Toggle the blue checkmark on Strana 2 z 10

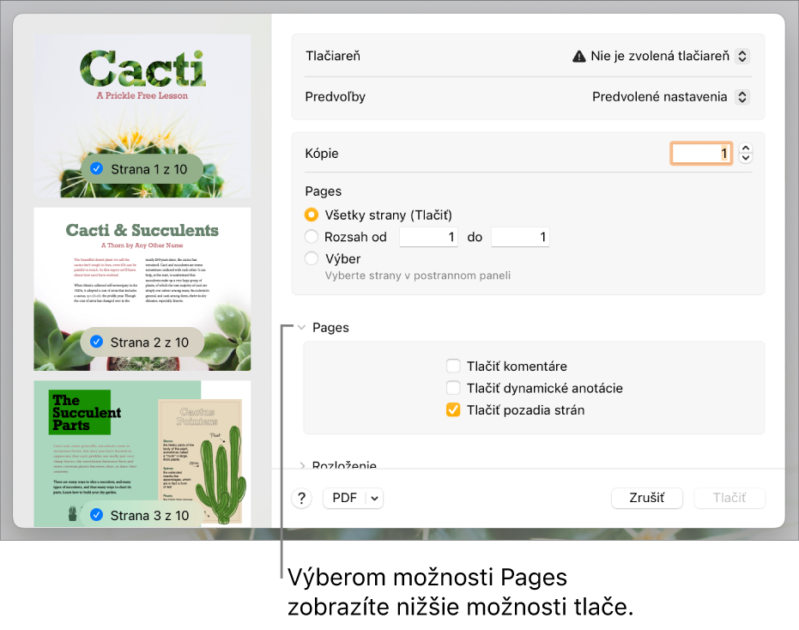[96, 342]
